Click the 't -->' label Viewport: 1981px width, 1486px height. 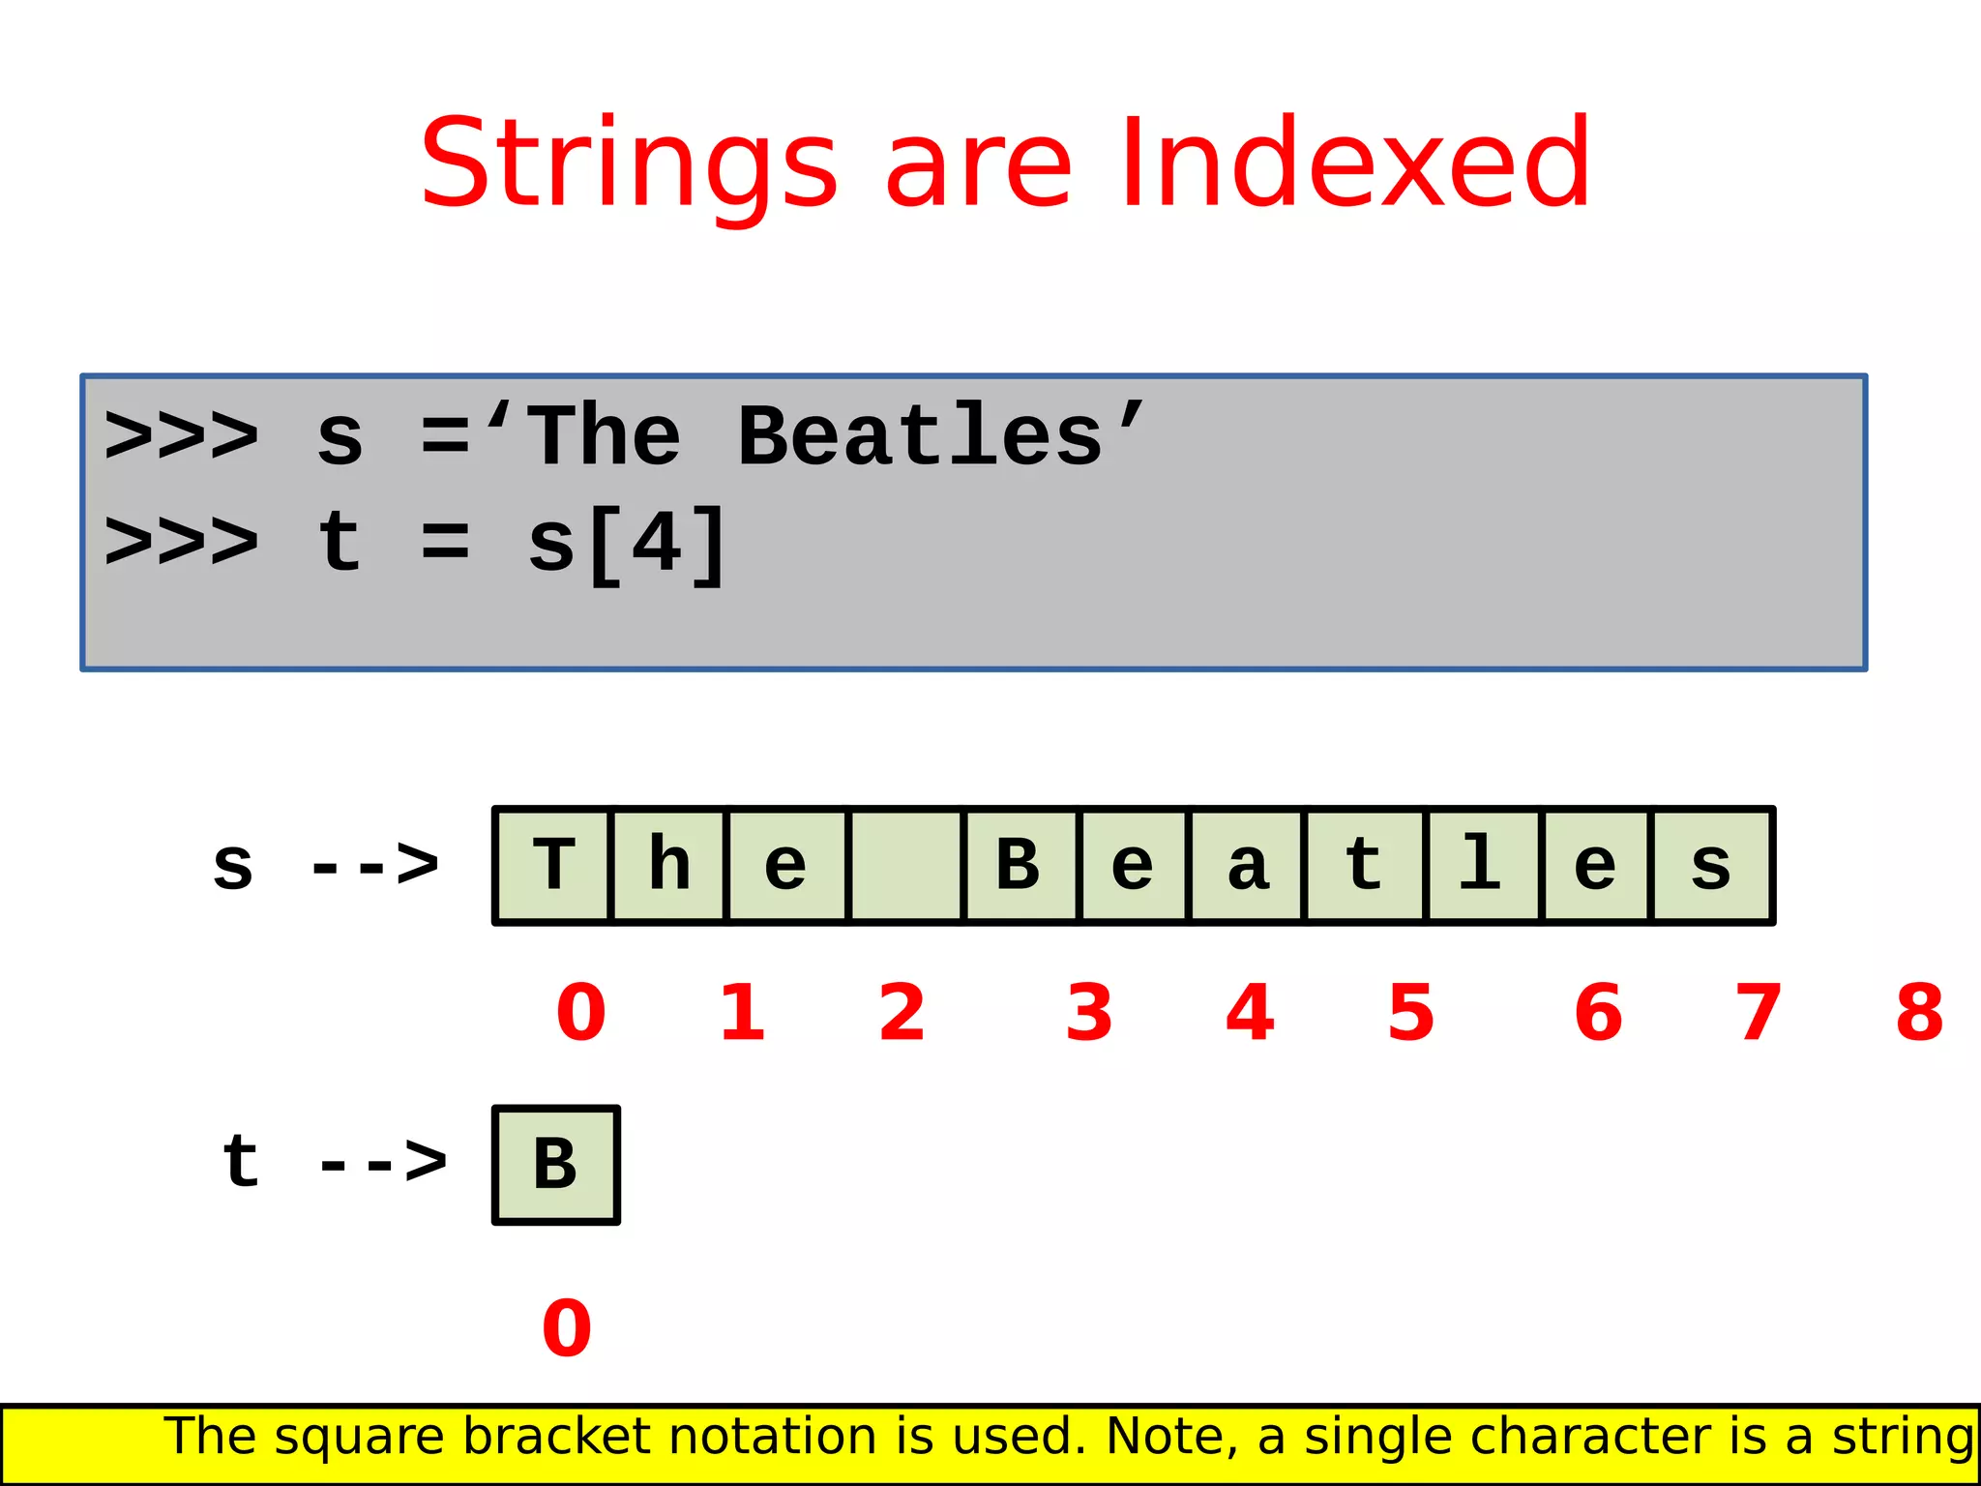click(x=335, y=1161)
